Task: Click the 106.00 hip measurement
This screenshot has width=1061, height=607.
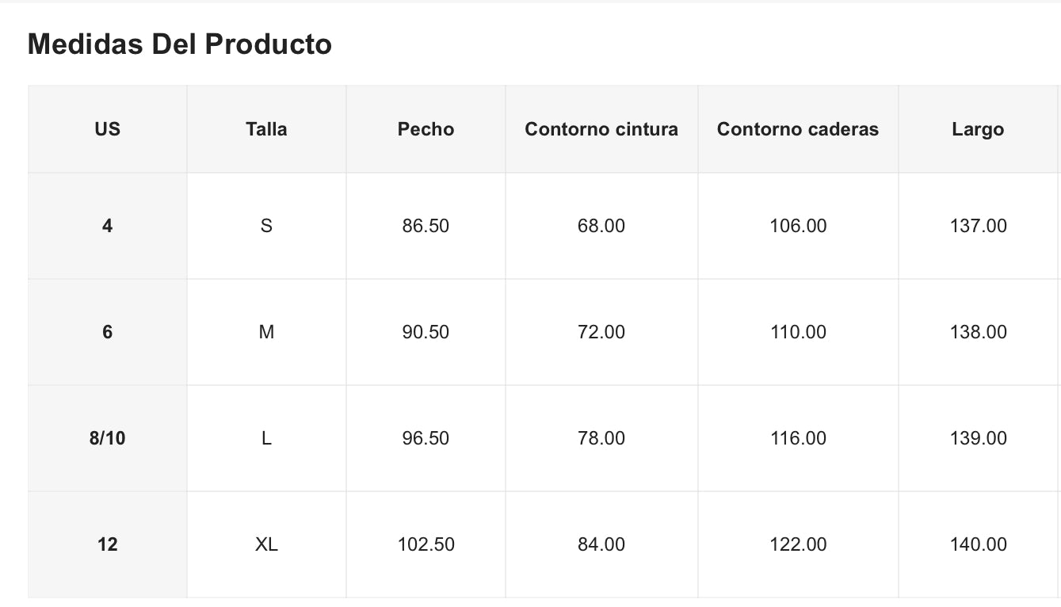Action: coord(798,226)
